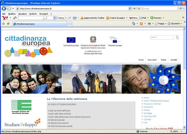Click the Yahoo! logo in toolbar
This screenshot has height=134, width=187.
(5, 18)
